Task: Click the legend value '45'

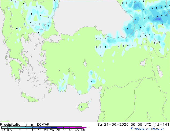Action: [x=77, y=130]
